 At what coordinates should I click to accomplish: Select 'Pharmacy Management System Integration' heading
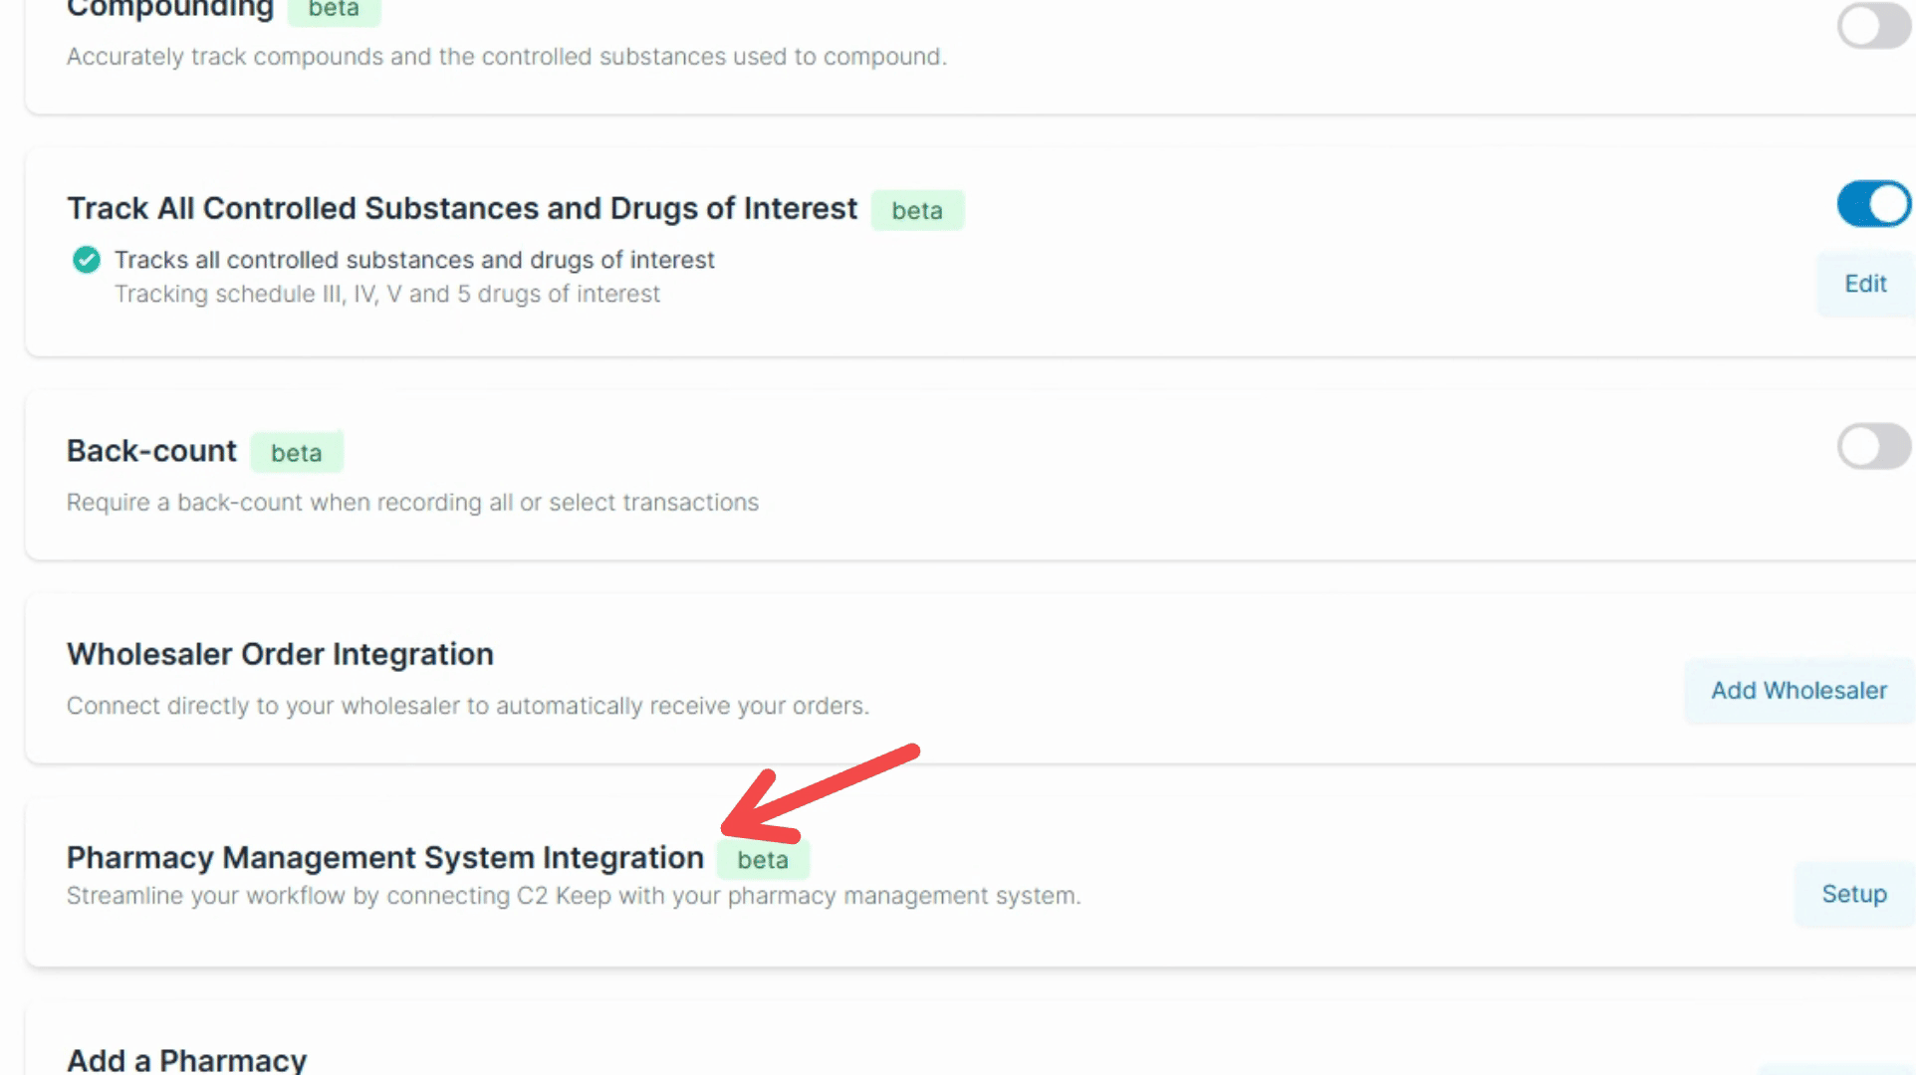[x=385, y=857]
